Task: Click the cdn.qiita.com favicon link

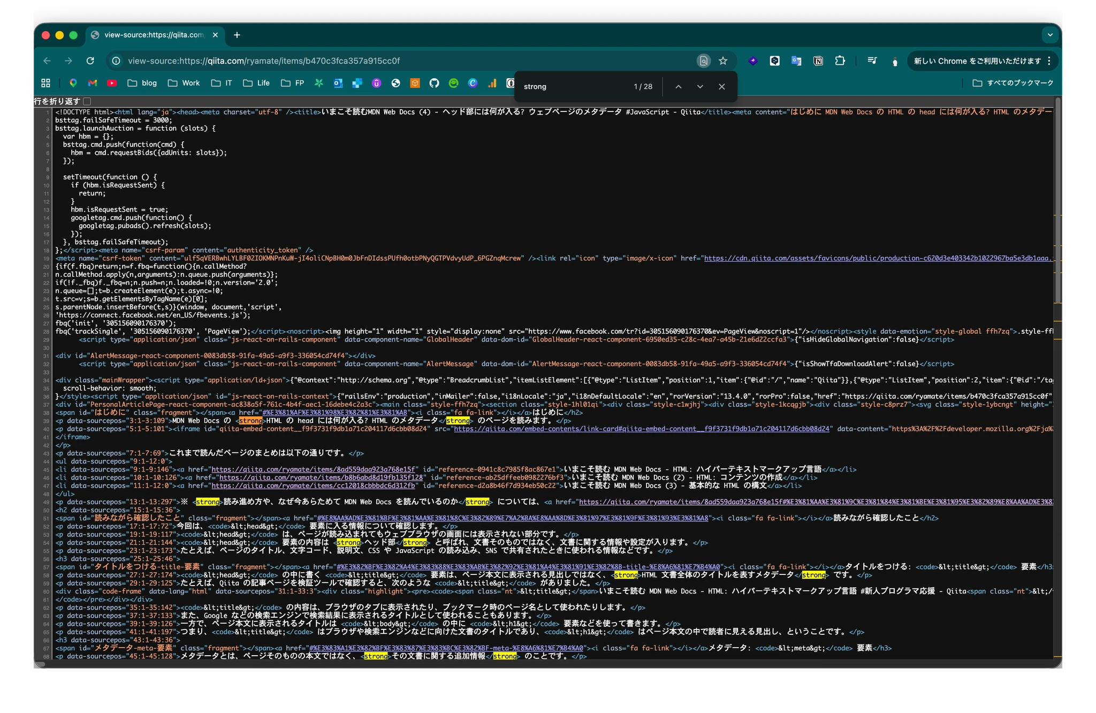Action: point(878,259)
